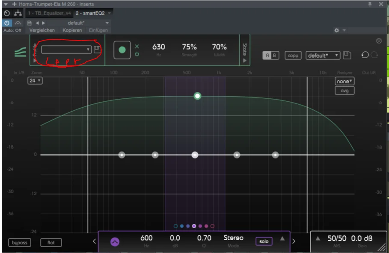This screenshot has width=389, height=253.
Task: Click the redo arrow icon
Action: tap(374, 55)
